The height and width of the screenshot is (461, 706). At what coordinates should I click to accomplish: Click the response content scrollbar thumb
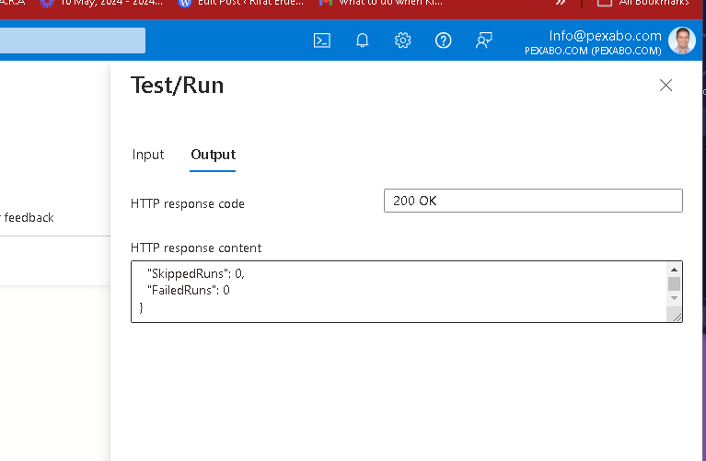674,283
